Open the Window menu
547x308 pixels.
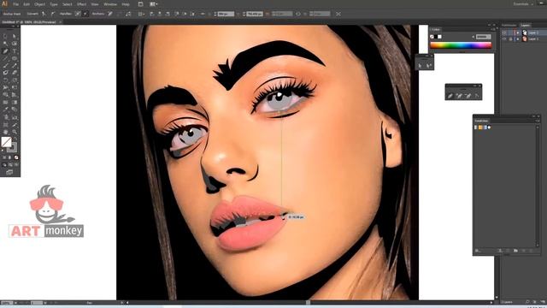pos(110,4)
